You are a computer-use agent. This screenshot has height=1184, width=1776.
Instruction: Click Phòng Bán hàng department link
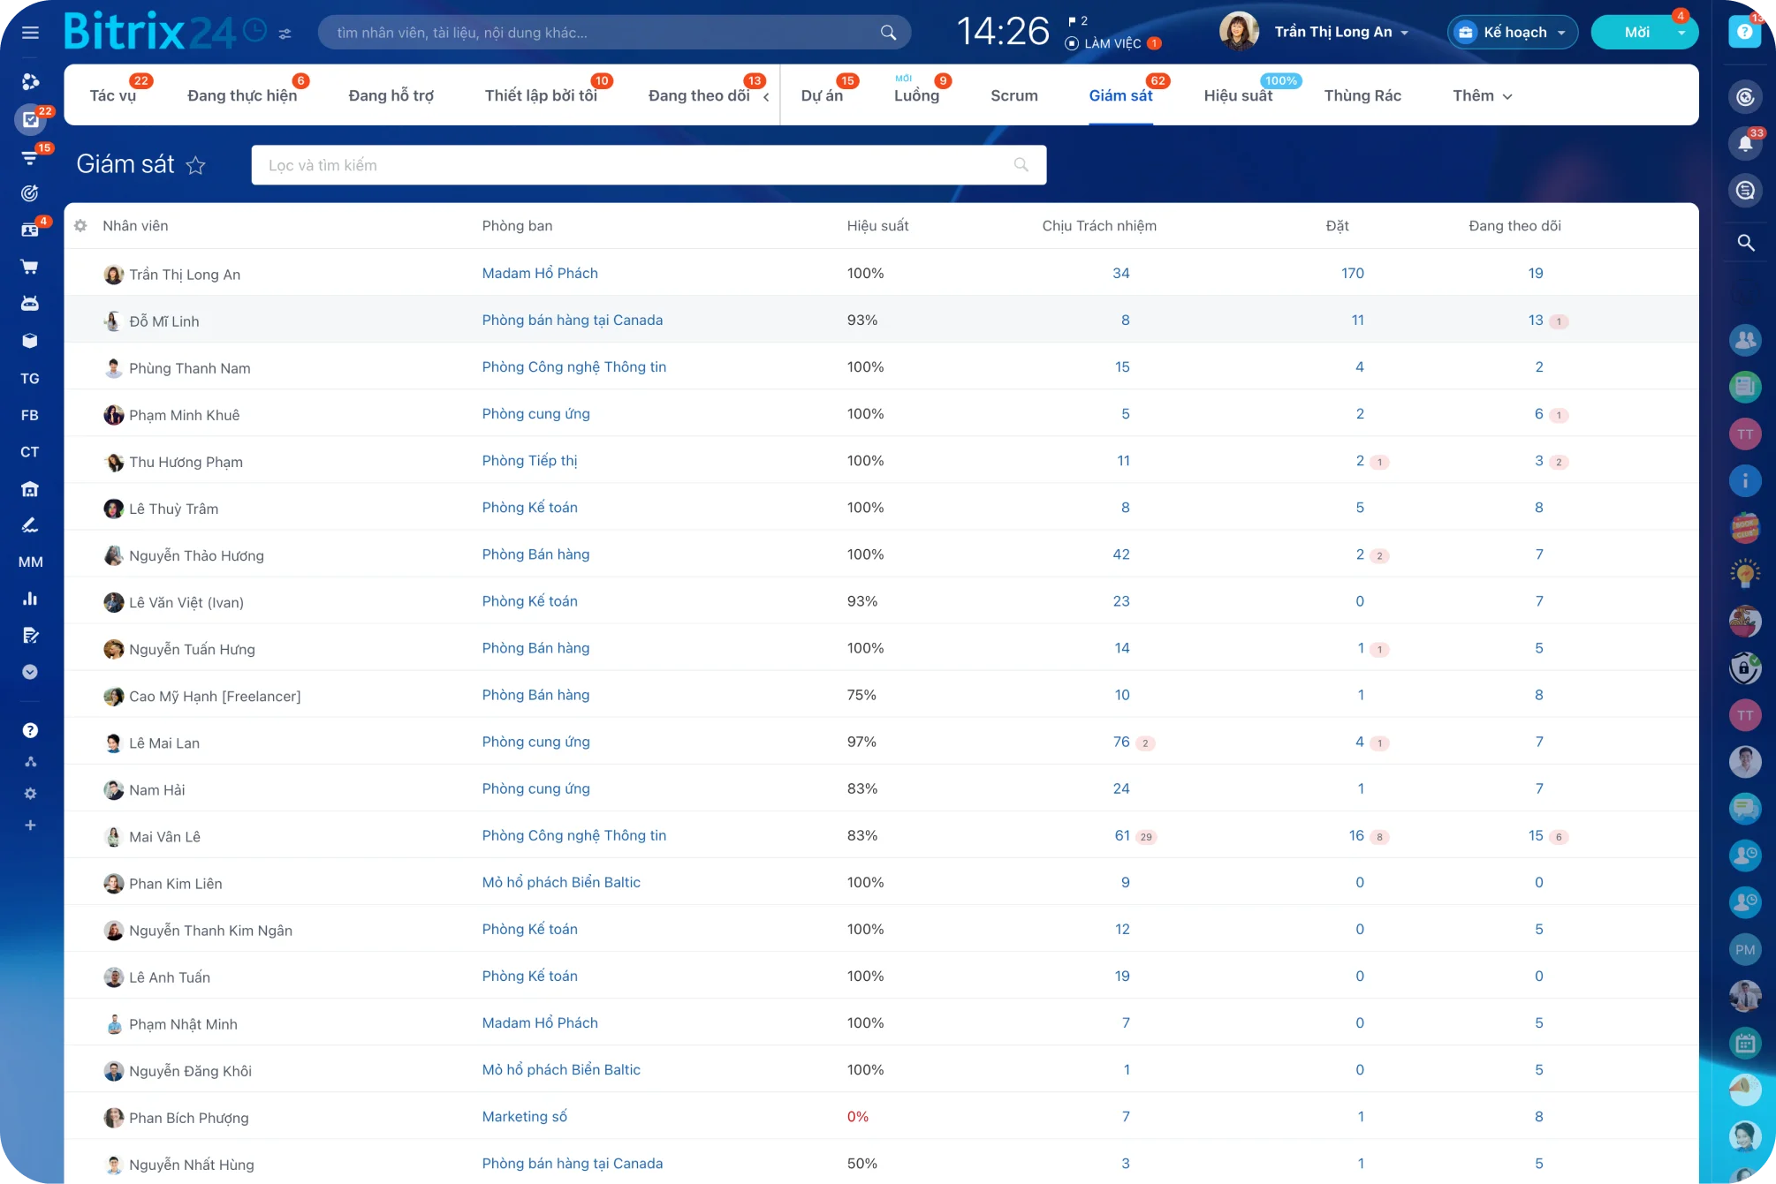coord(535,554)
